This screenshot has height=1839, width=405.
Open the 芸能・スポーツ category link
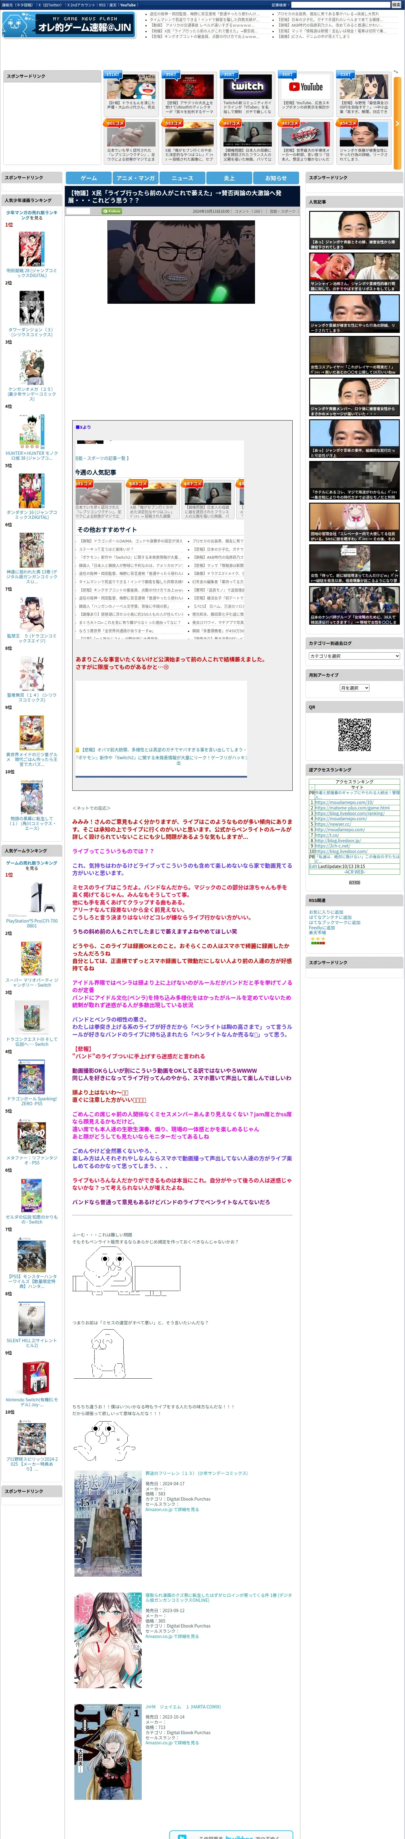[282, 211]
